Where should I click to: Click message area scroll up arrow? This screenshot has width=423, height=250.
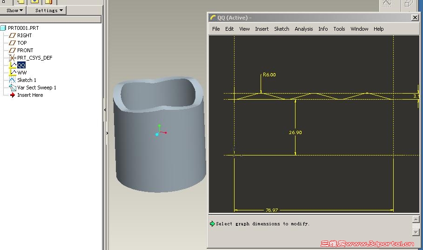[416, 219]
